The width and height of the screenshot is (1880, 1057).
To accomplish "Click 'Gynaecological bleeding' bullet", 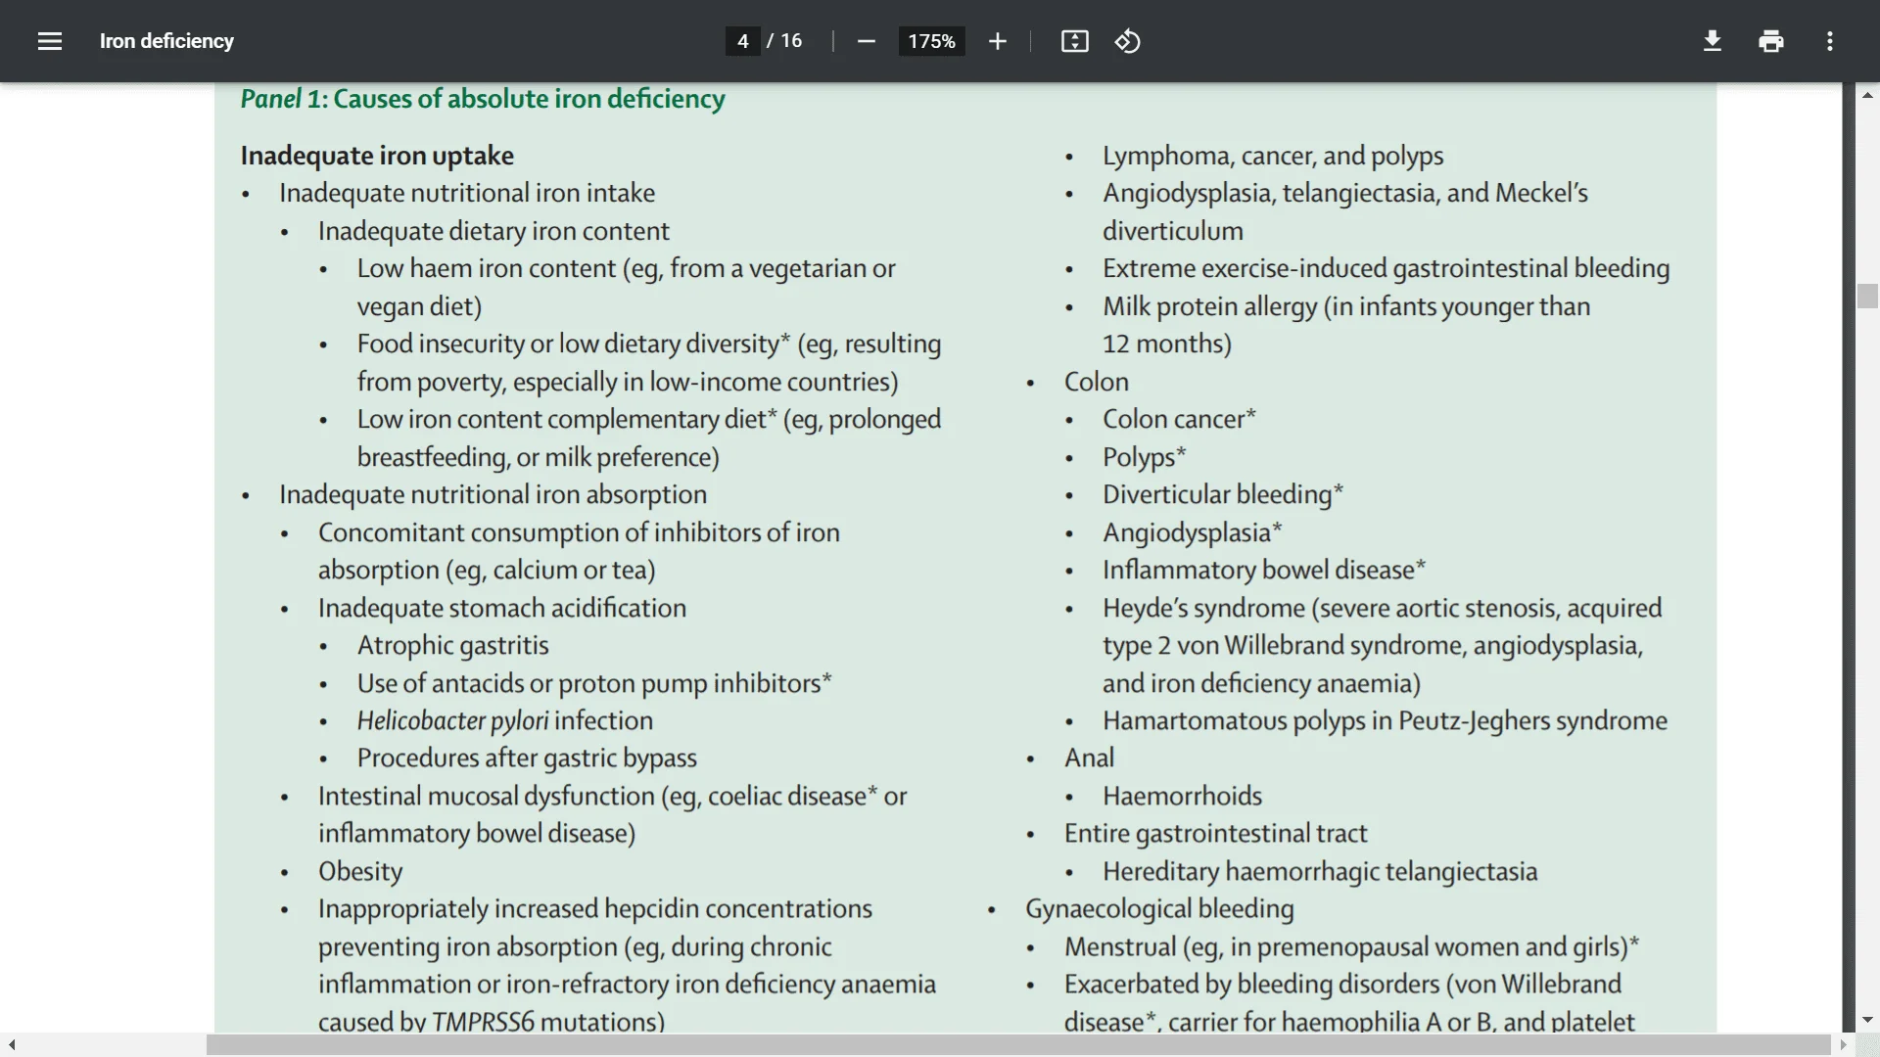I will 1159,908.
